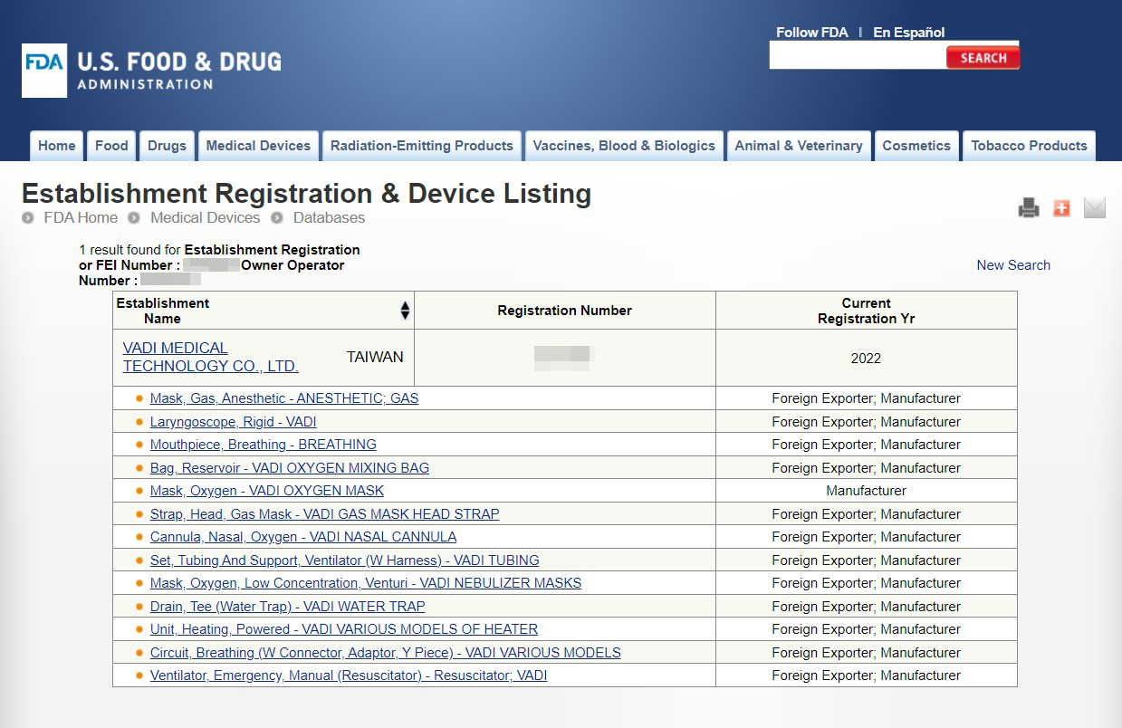Open the Food tab
The image size is (1122, 728).
tap(111, 146)
